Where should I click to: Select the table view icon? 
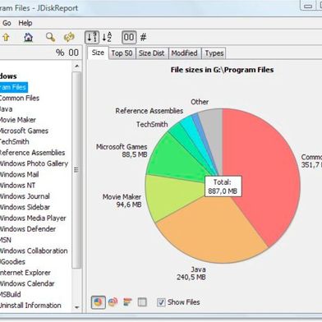142,302
